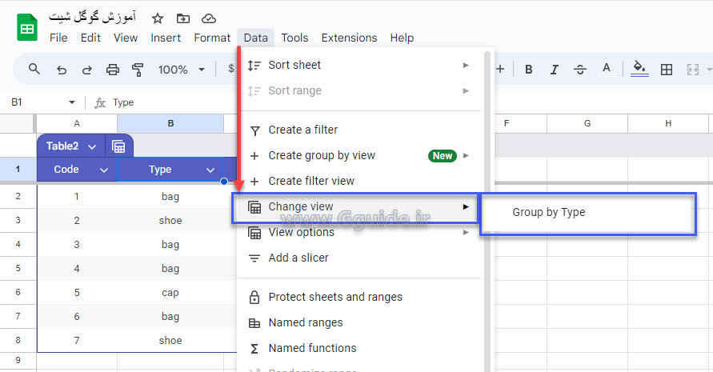Screen dimensions: 713x372
Task: Toggle italic formatting
Action: coord(554,69)
